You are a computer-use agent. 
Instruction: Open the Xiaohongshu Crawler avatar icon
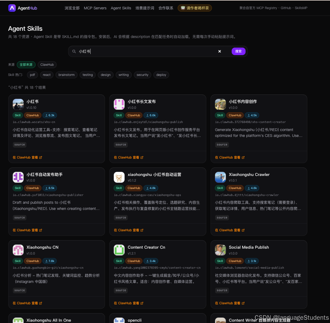tap(220, 177)
